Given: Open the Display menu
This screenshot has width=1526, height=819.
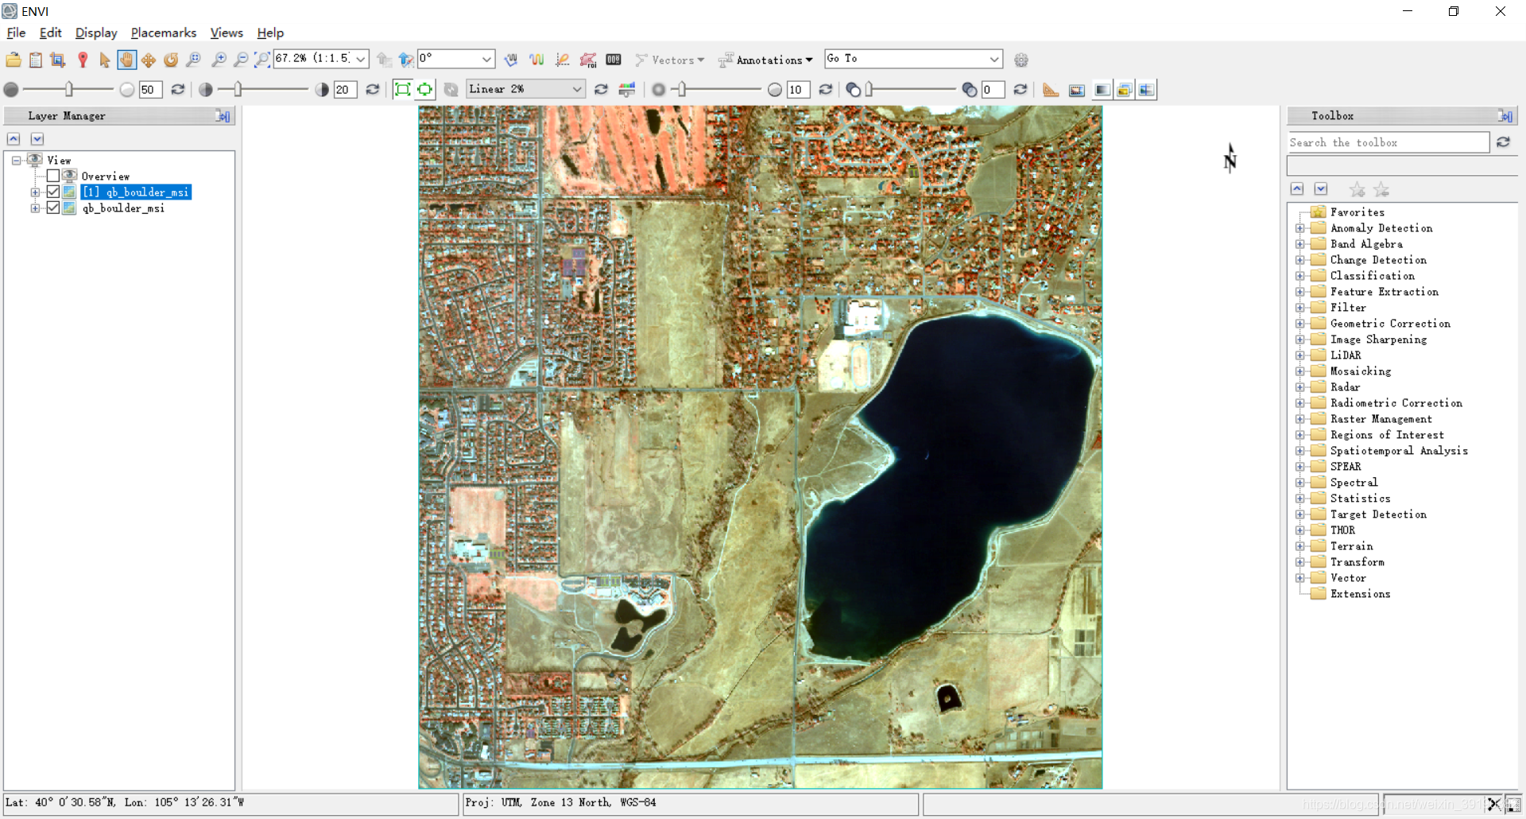Looking at the screenshot, I should click(x=96, y=33).
